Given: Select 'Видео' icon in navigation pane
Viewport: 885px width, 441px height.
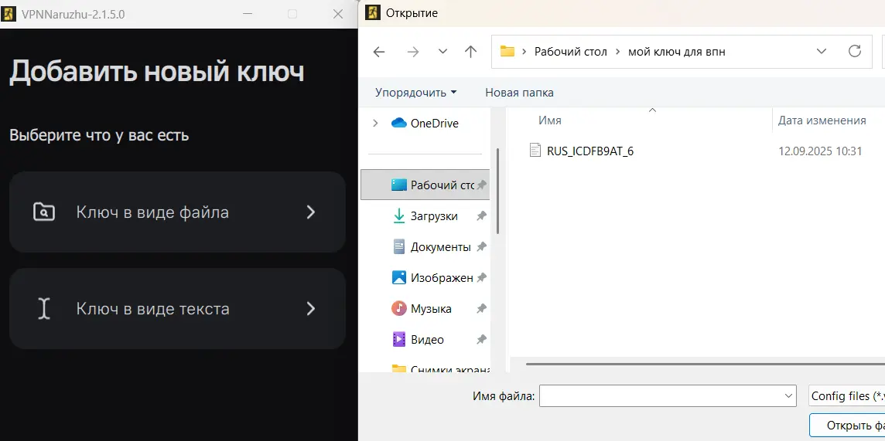Looking at the screenshot, I should click(x=399, y=340).
